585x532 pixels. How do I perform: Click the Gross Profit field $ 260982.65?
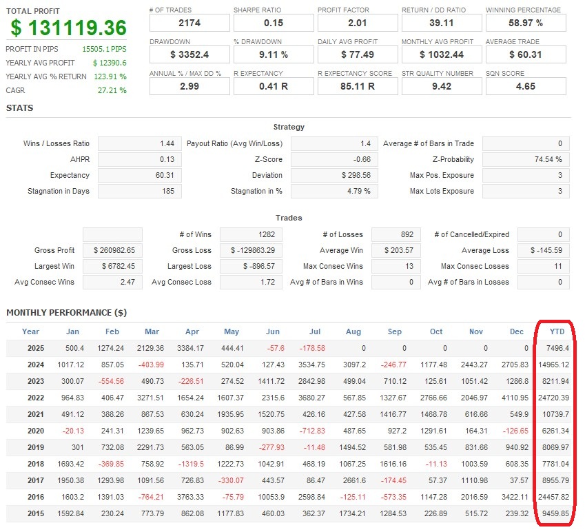click(x=113, y=250)
